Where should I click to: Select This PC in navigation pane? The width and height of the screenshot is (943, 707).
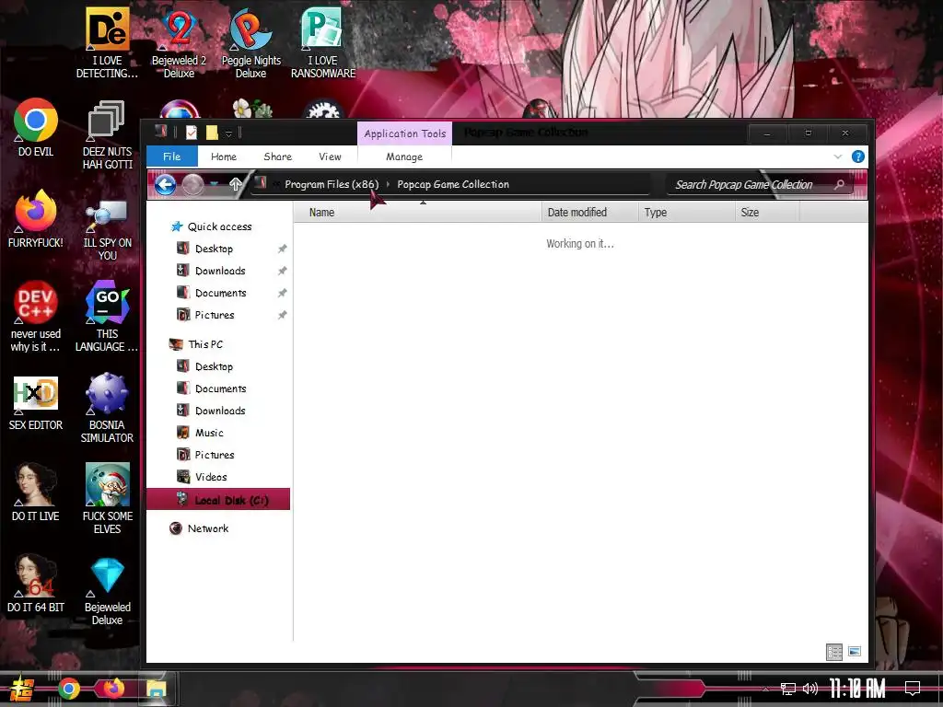click(x=205, y=344)
